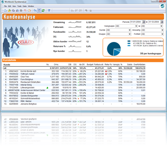This screenshot has width=167, height=159.
Task: Open the Window menu
Action: point(31,6)
